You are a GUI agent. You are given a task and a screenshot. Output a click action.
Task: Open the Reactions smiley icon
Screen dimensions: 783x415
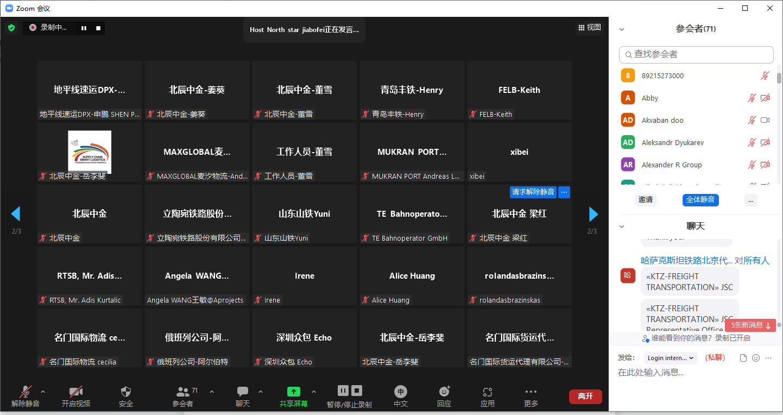[444, 392]
